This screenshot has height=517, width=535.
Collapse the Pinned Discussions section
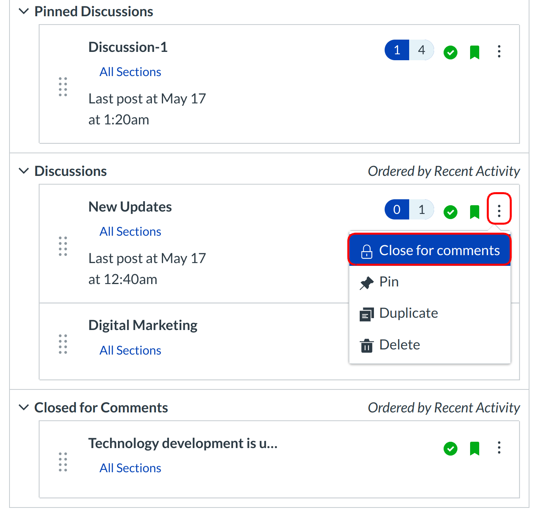point(24,11)
